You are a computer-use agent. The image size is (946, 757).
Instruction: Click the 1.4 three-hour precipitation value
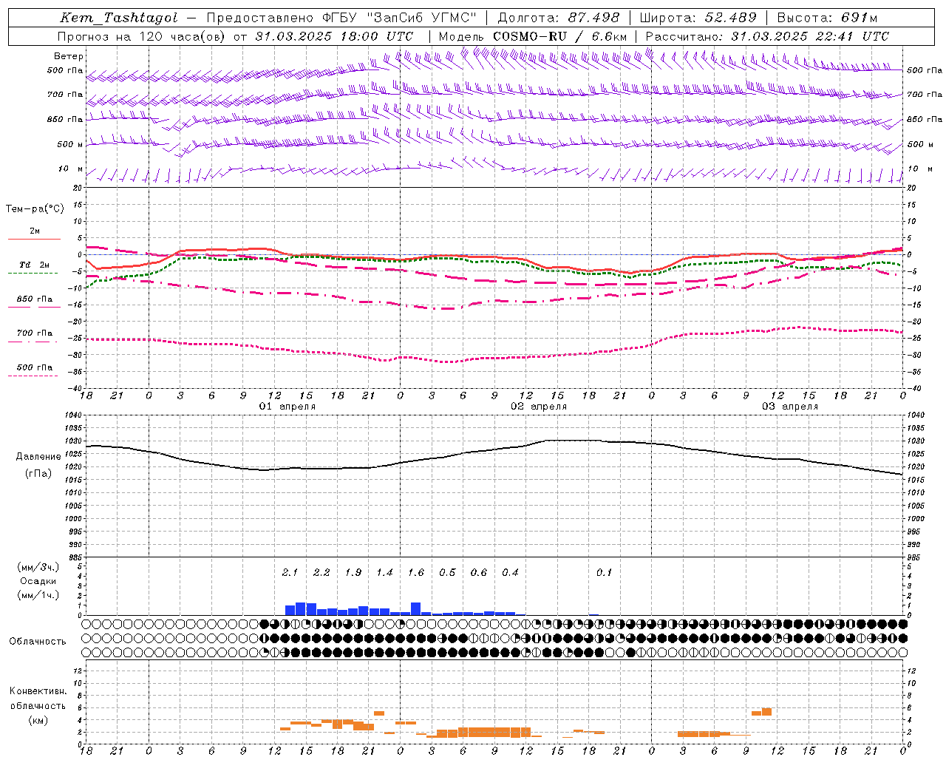tap(384, 572)
